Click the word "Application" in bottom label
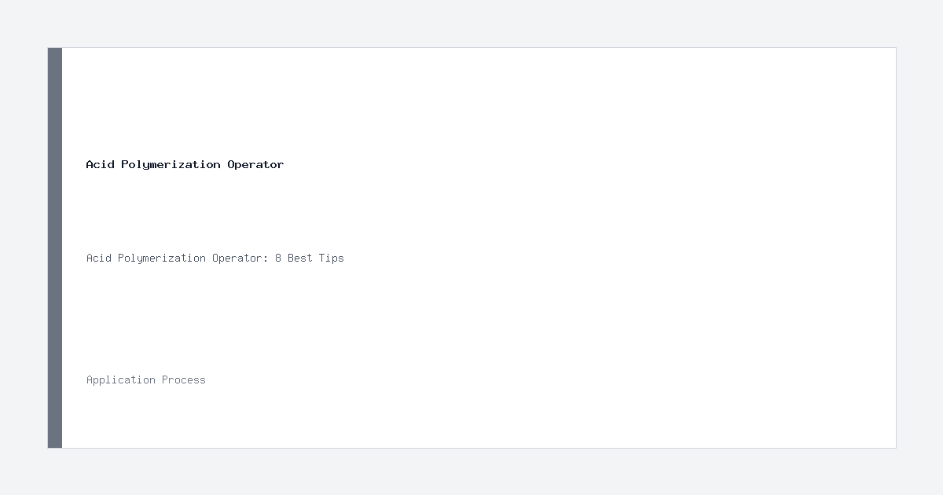 tap(121, 379)
